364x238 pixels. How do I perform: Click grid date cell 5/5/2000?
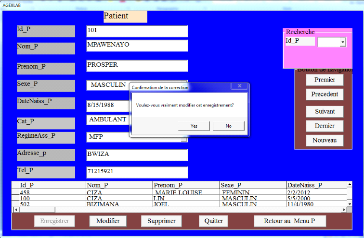coord(317,198)
